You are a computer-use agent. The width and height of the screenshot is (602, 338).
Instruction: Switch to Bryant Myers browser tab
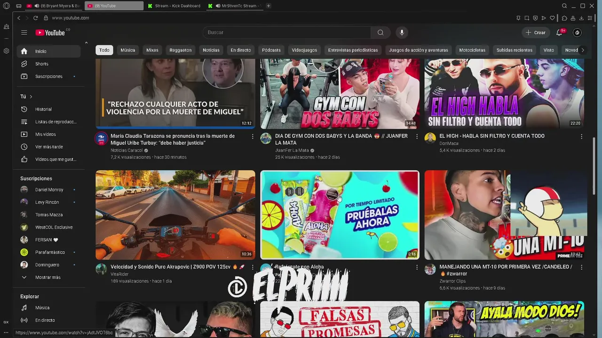pyautogui.click(x=53, y=6)
